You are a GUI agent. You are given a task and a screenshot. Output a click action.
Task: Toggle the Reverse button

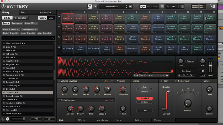click(190, 61)
